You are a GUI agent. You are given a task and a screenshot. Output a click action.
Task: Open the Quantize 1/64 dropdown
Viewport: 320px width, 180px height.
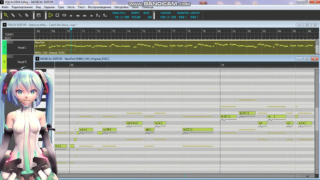182,17
